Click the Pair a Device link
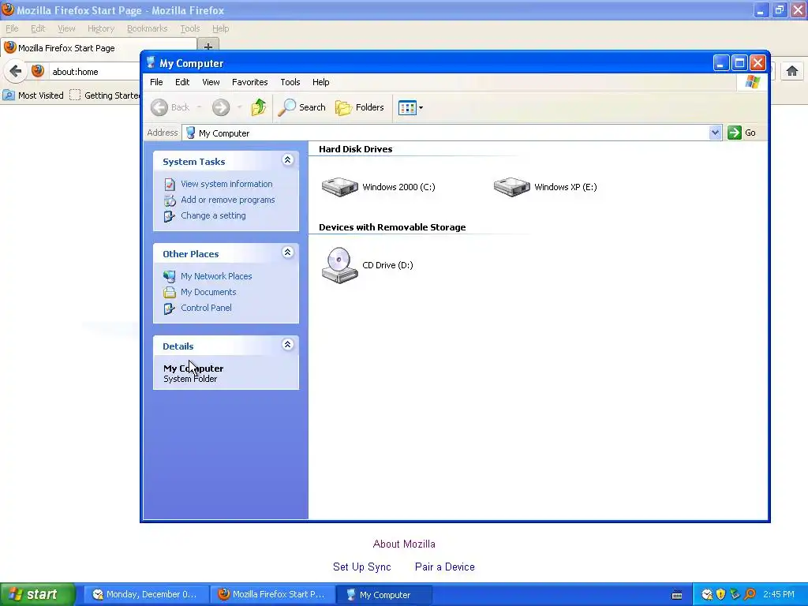The width and height of the screenshot is (808, 606). (x=445, y=567)
